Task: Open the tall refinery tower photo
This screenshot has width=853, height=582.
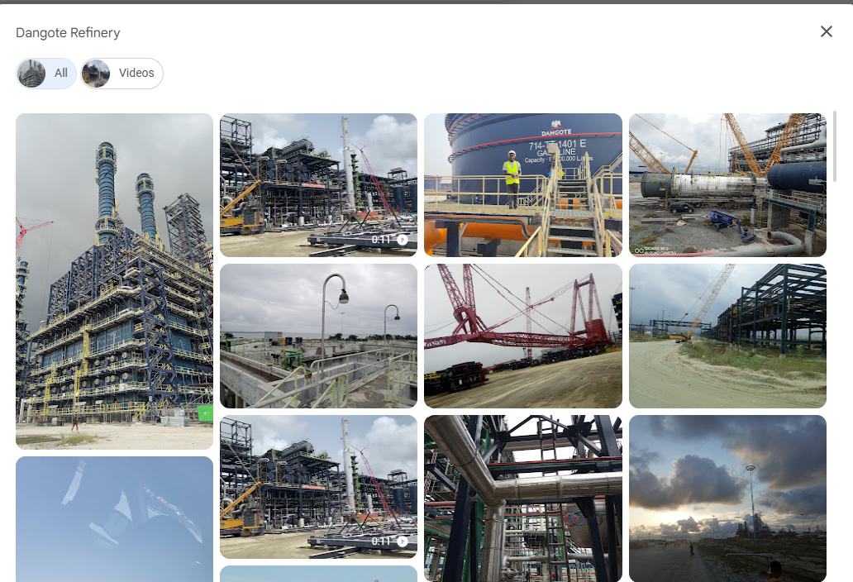Action: point(114,281)
